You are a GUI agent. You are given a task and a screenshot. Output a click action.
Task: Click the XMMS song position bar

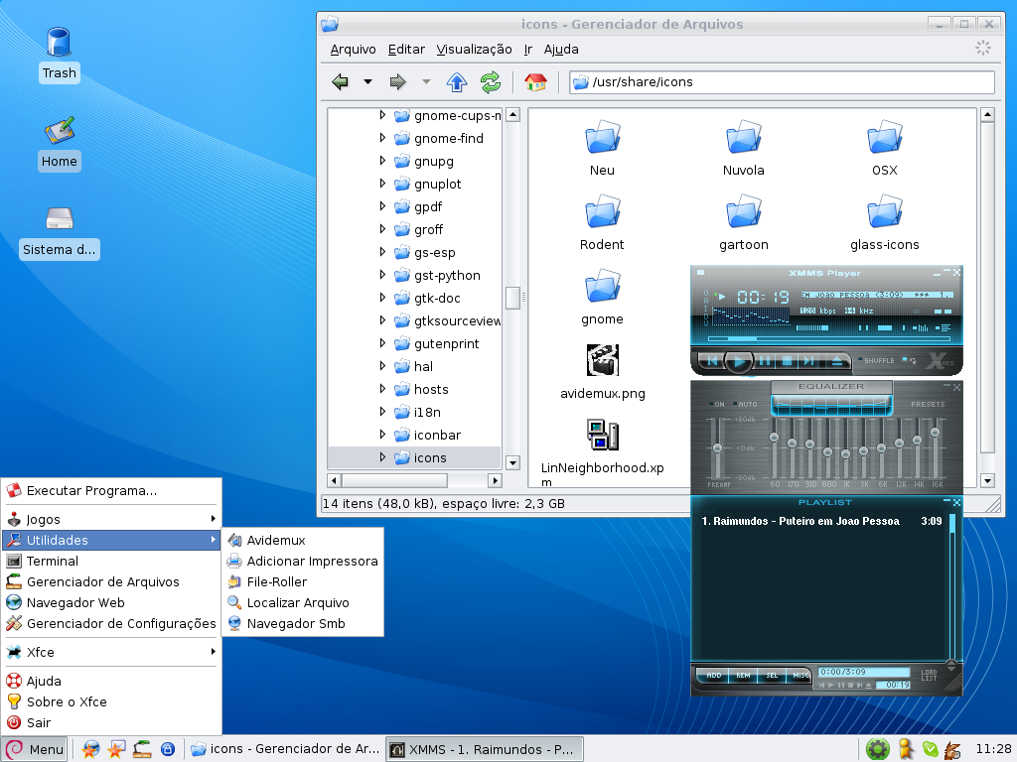coord(829,338)
